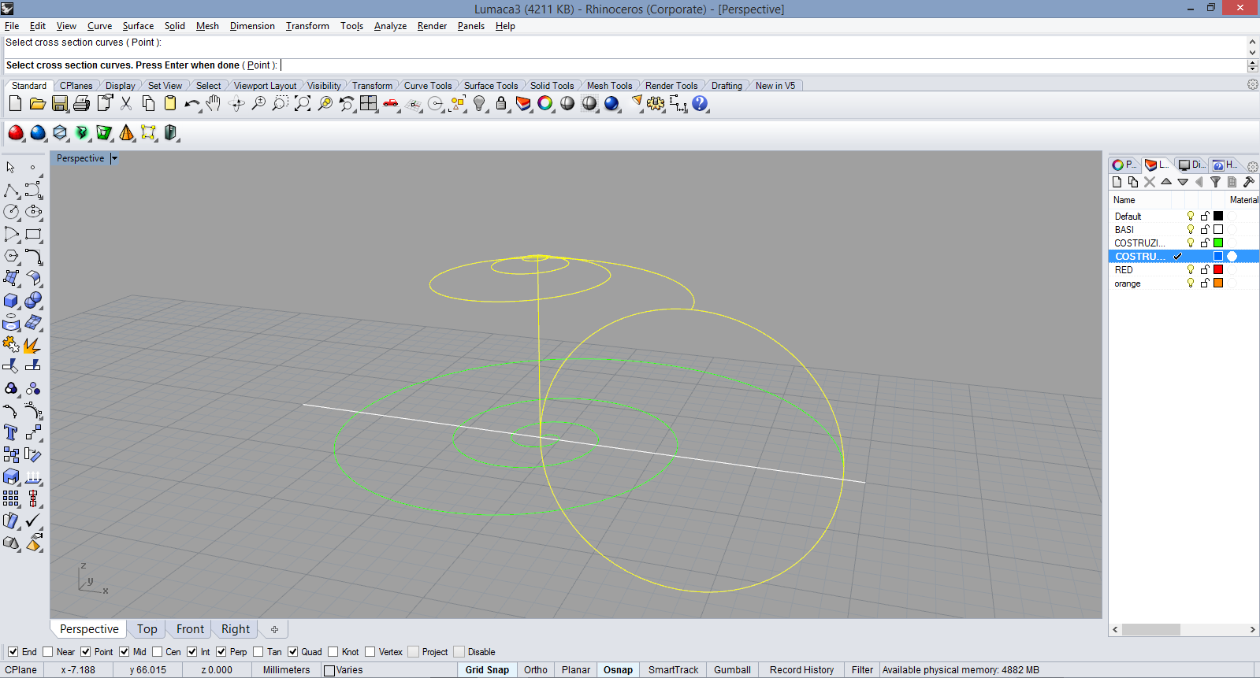This screenshot has height=678, width=1260.
Task: Click the orange pyramid icon
Action: pyautogui.click(x=126, y=132)
